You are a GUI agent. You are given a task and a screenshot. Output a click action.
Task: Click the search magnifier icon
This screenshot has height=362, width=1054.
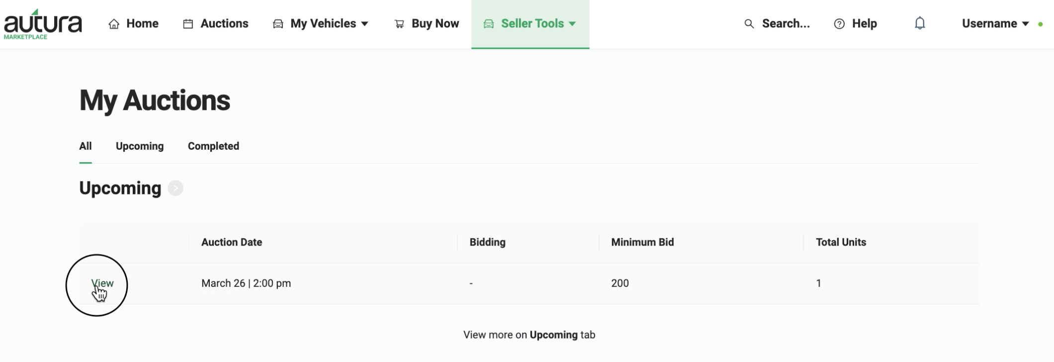[749, 24]
